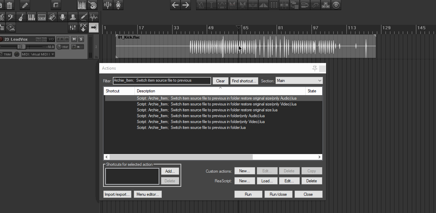
Task: Mute the LeadVox track
Action: pos(74,39)
